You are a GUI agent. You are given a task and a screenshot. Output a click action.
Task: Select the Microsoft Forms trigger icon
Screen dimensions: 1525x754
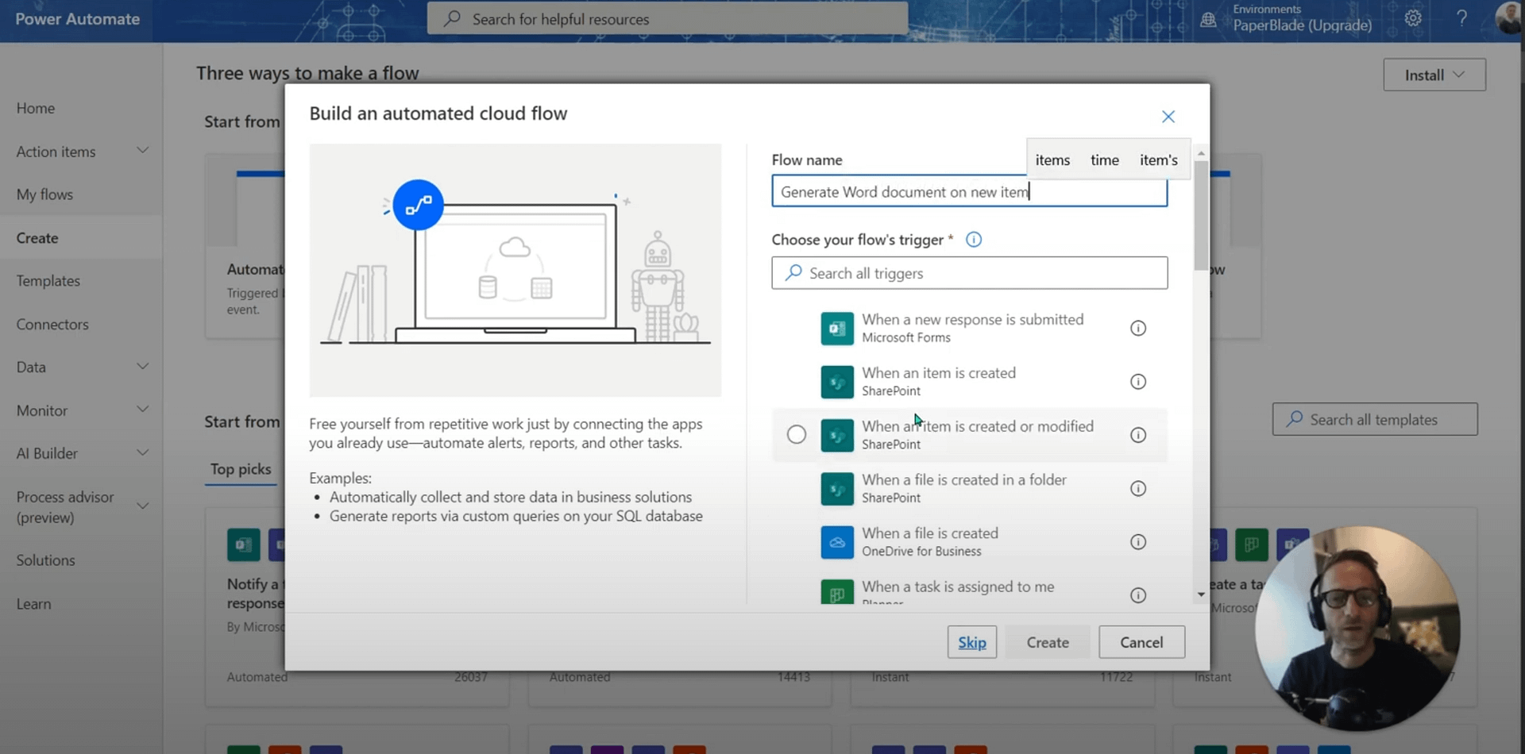pyautogui.click(x=836, y=328)
